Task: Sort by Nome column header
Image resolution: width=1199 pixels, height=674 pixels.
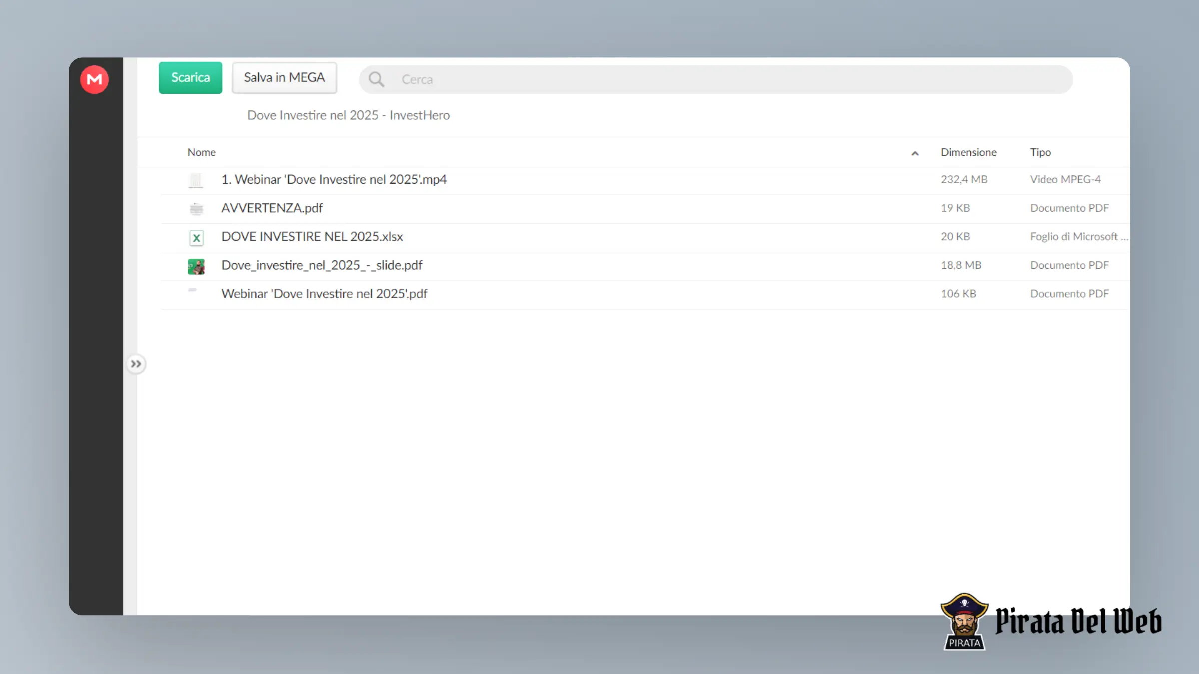Action: pyautogui.click(x=201, y=152)
